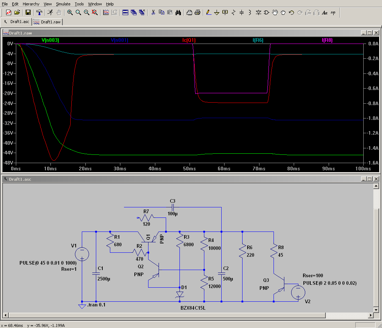Open the Hierarchy menu
Screen dimensions: 382x328
31,4
